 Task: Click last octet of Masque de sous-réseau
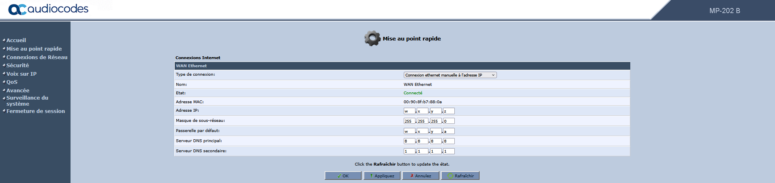pyautogui.click(x=449, y=121)
